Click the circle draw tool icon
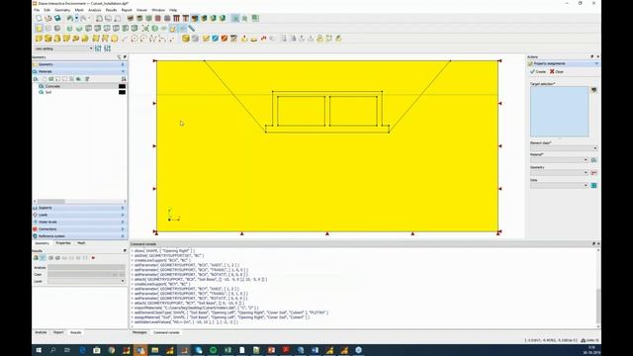Viewport: 633px width, 356px height. (x=134, y=39)
